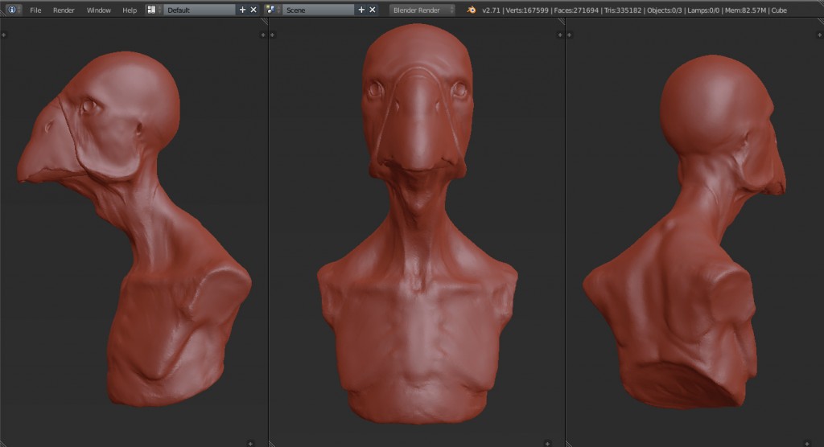Viewport: 824px width, 447px height.
Task: Click split-area corner widget atop middle viewport
Action: click(x=561, y=22)
